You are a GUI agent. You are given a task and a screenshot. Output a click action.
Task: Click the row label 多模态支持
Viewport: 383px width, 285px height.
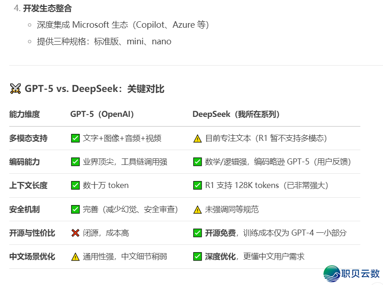pos(28,138)
